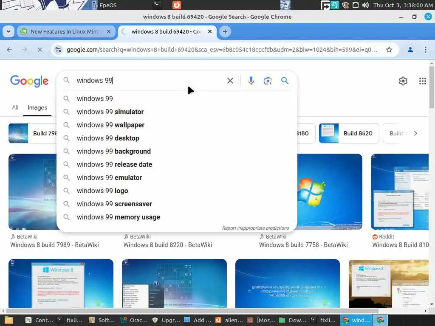Click the address bar URL
Viewport: 435px width, 326px height.
(x=222, y=50)
